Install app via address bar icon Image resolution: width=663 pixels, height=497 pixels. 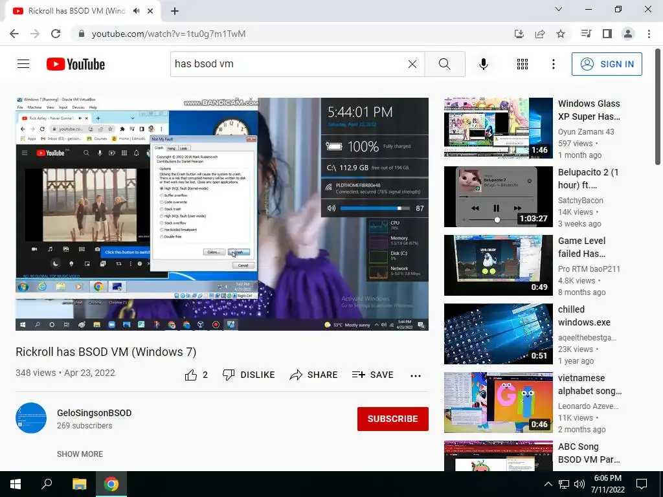[519, 34]
